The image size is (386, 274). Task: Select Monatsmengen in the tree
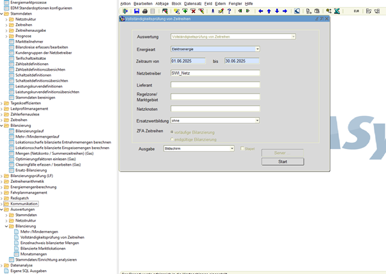click(x=33, y=254)
